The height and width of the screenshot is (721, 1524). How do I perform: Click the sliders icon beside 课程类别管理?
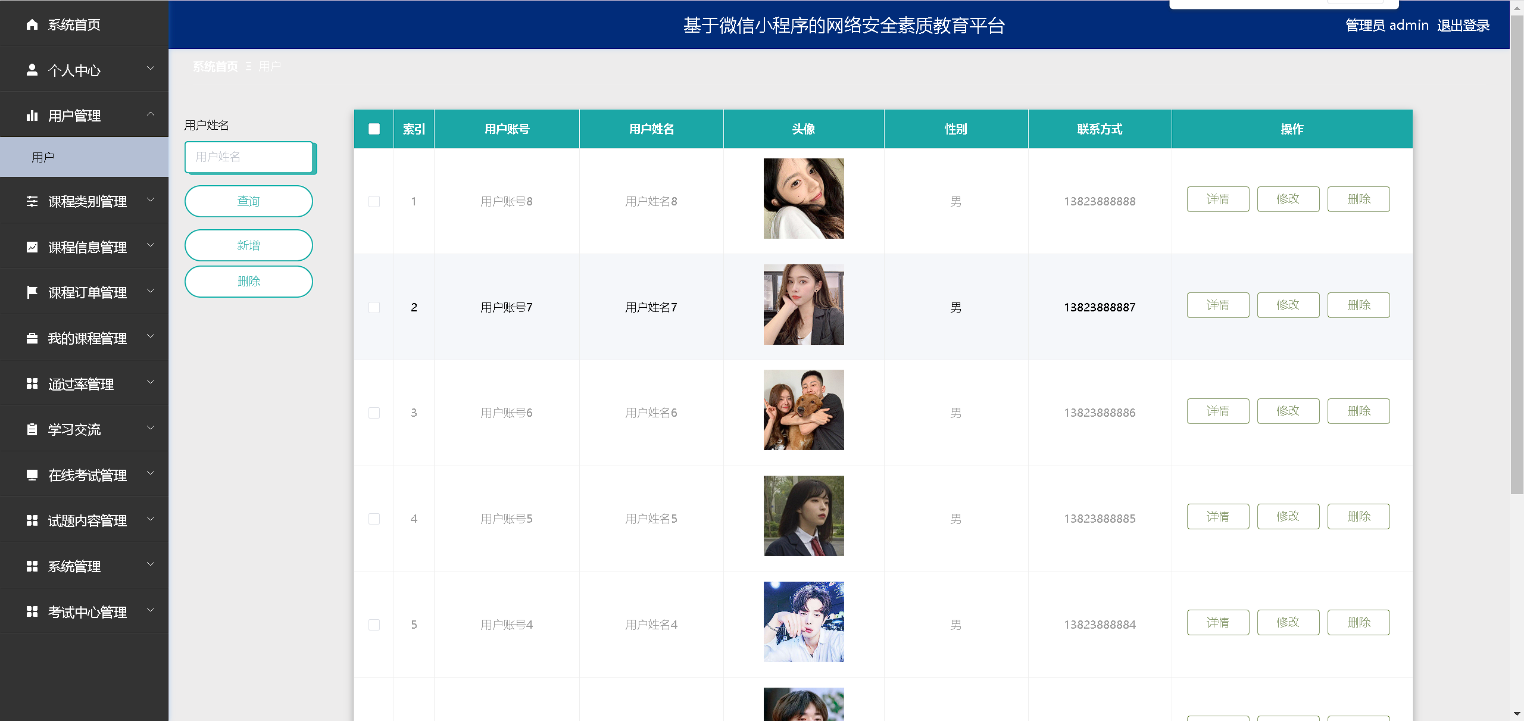32,201
